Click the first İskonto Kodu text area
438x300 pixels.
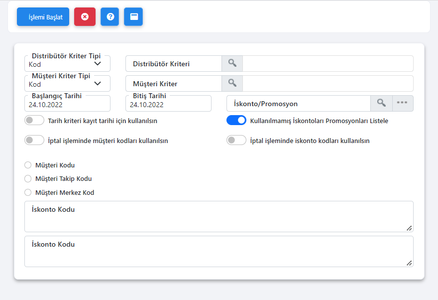[219, 219]
